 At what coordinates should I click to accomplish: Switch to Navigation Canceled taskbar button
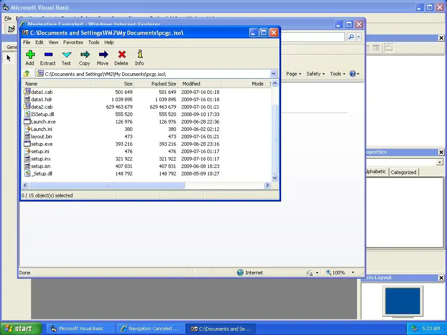click(x=151, y=328)
